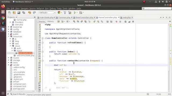Select the .env file in project tree
The height and width of the screenshot is (96, 172).
(x=15, y=70)
